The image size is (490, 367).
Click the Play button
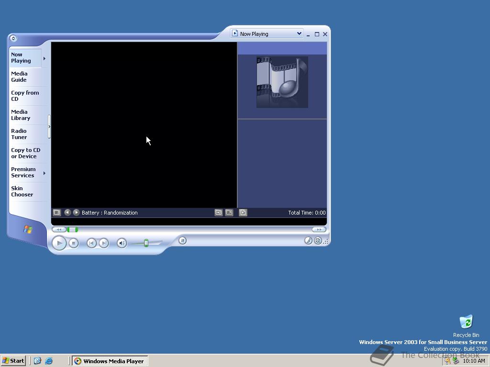pos(59,243)
